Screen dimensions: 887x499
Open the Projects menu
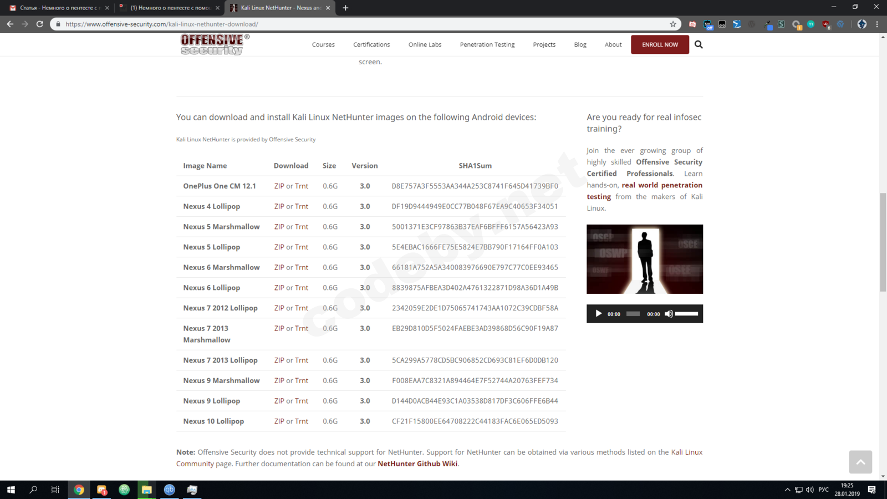[x=544, y=44]
